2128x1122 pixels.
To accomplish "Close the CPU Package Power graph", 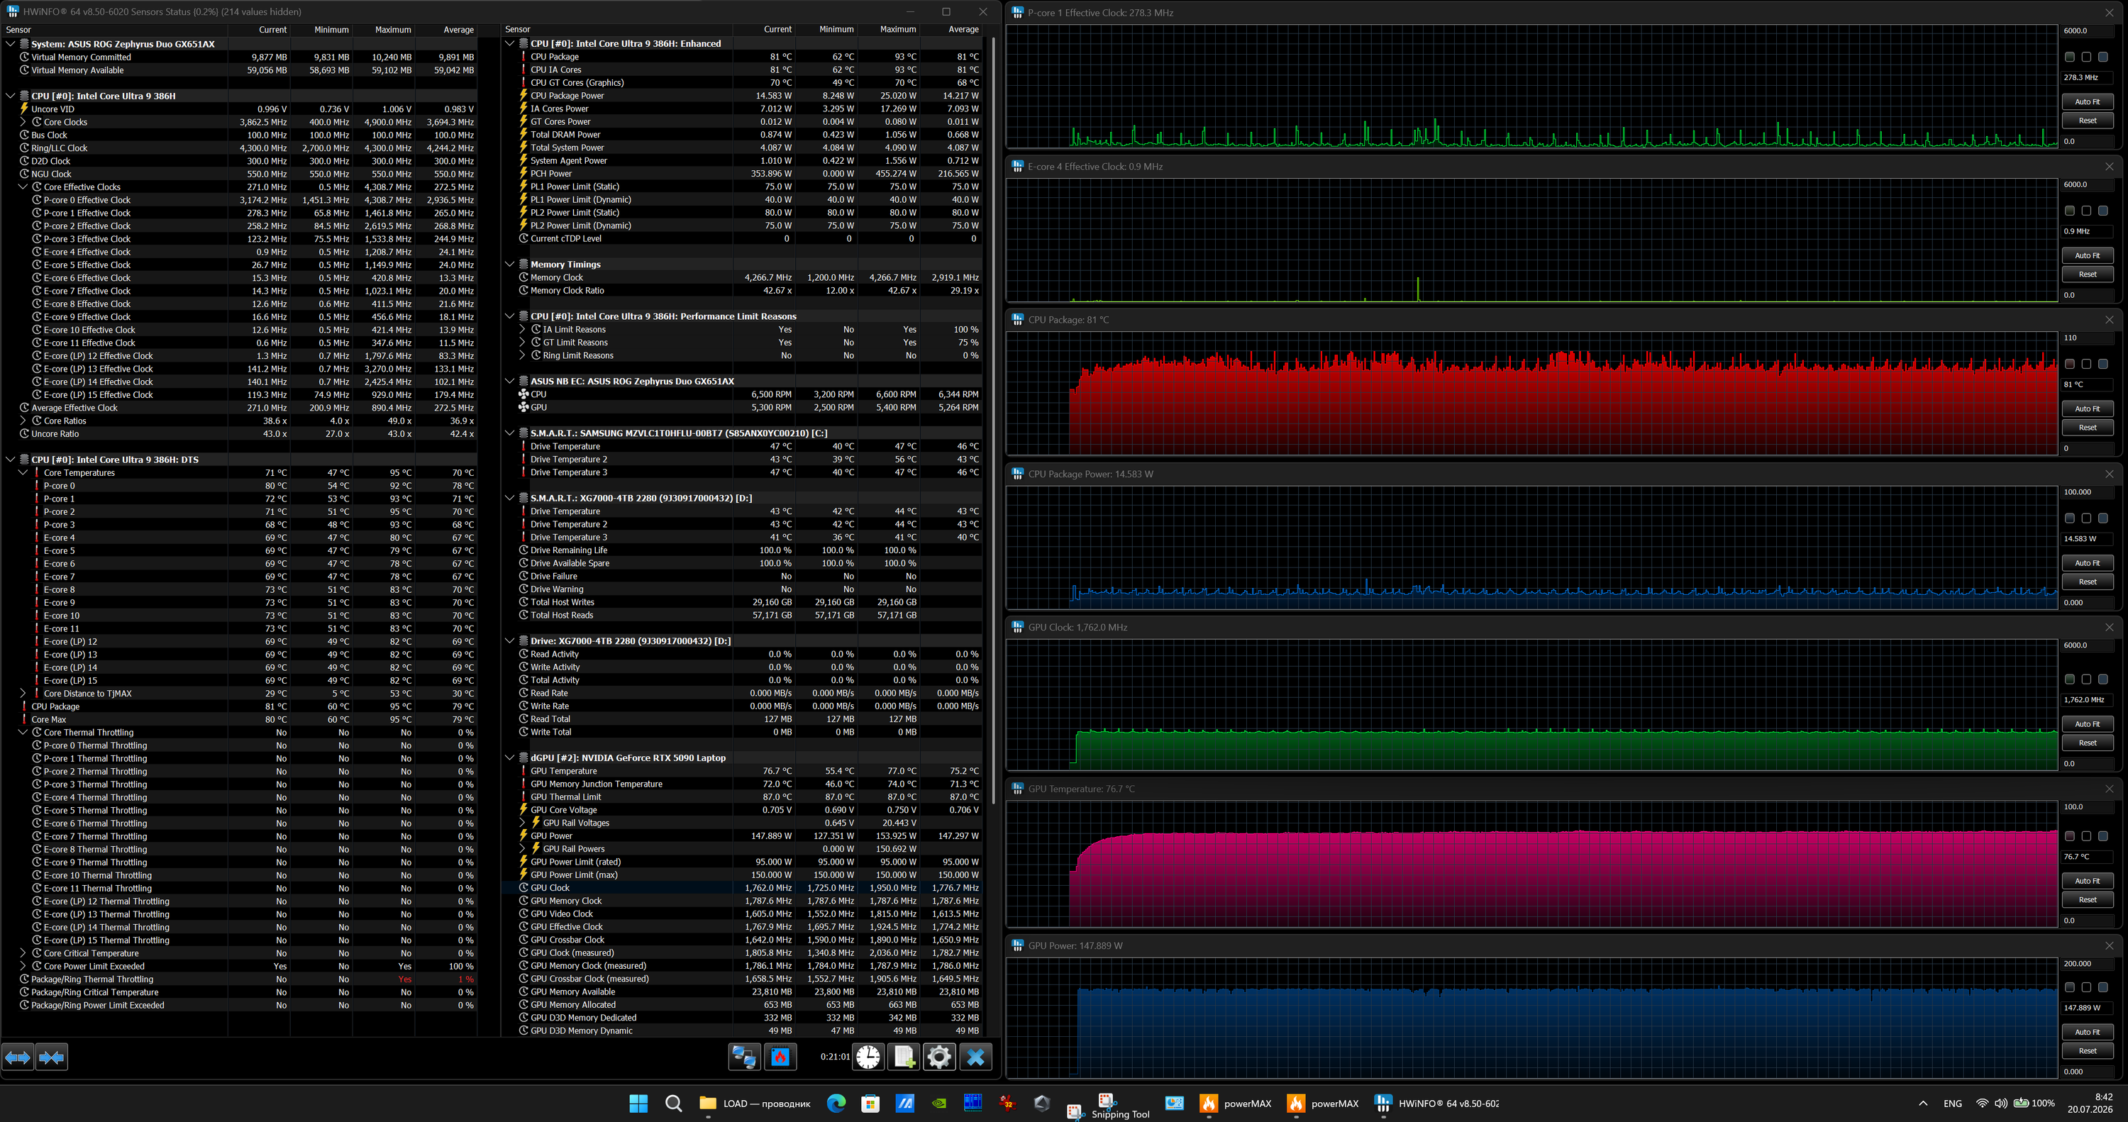I will point(2109,474).
